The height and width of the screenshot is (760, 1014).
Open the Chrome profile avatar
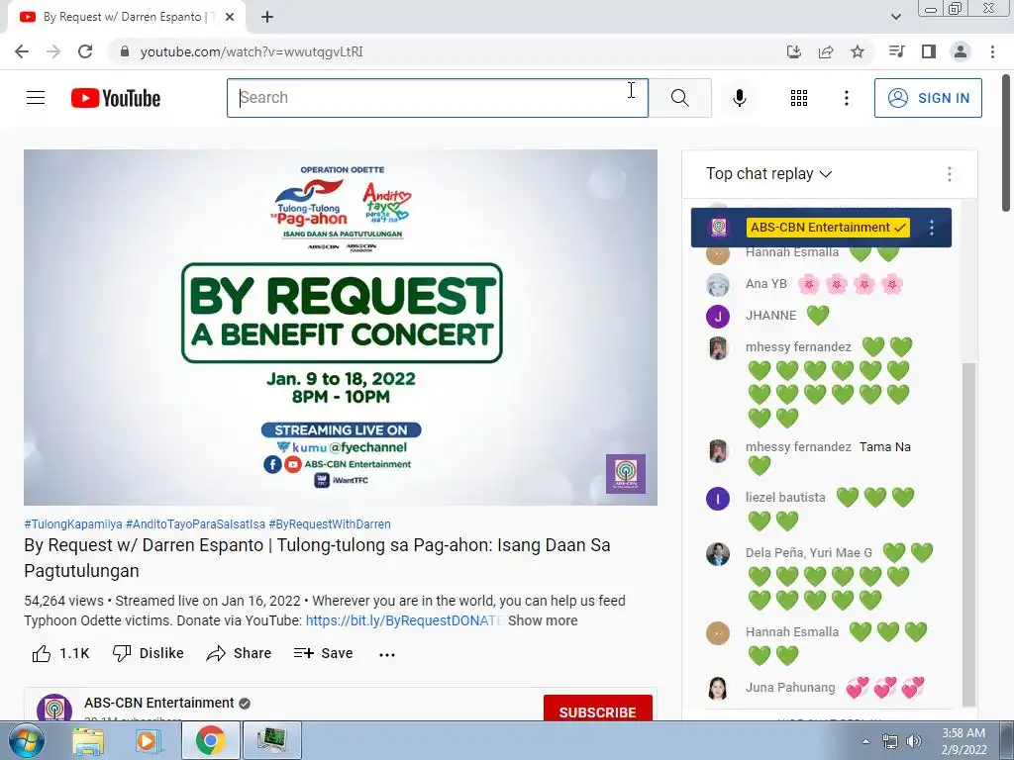[x=961, y=51]
